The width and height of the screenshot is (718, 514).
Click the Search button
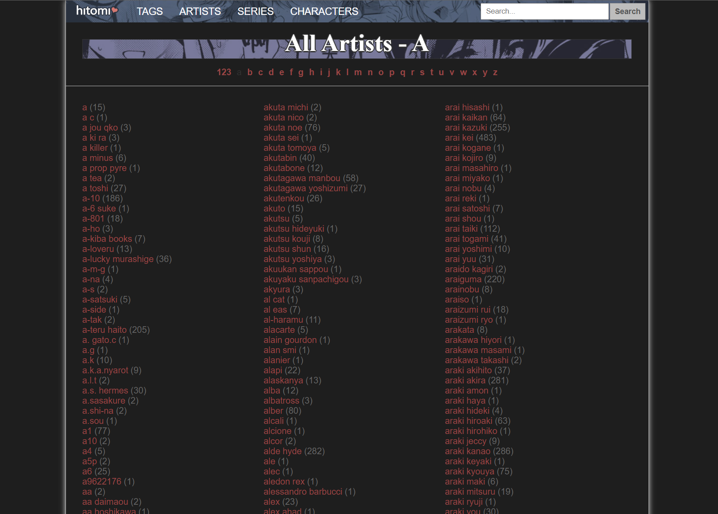(x=627, y=11)
